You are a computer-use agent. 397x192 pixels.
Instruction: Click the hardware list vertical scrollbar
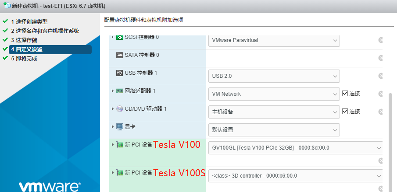tap(390, 143)
